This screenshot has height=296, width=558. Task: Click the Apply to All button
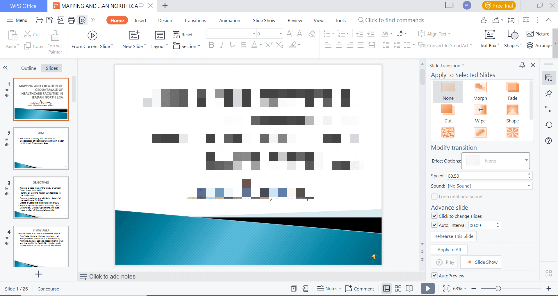449,249
